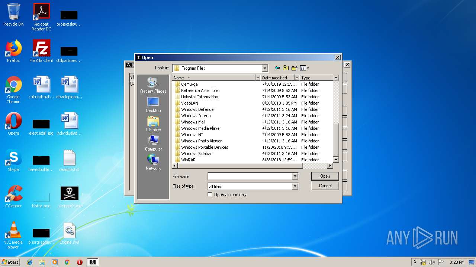Go up one folder level
476x267 pixels.
(286, 68)
